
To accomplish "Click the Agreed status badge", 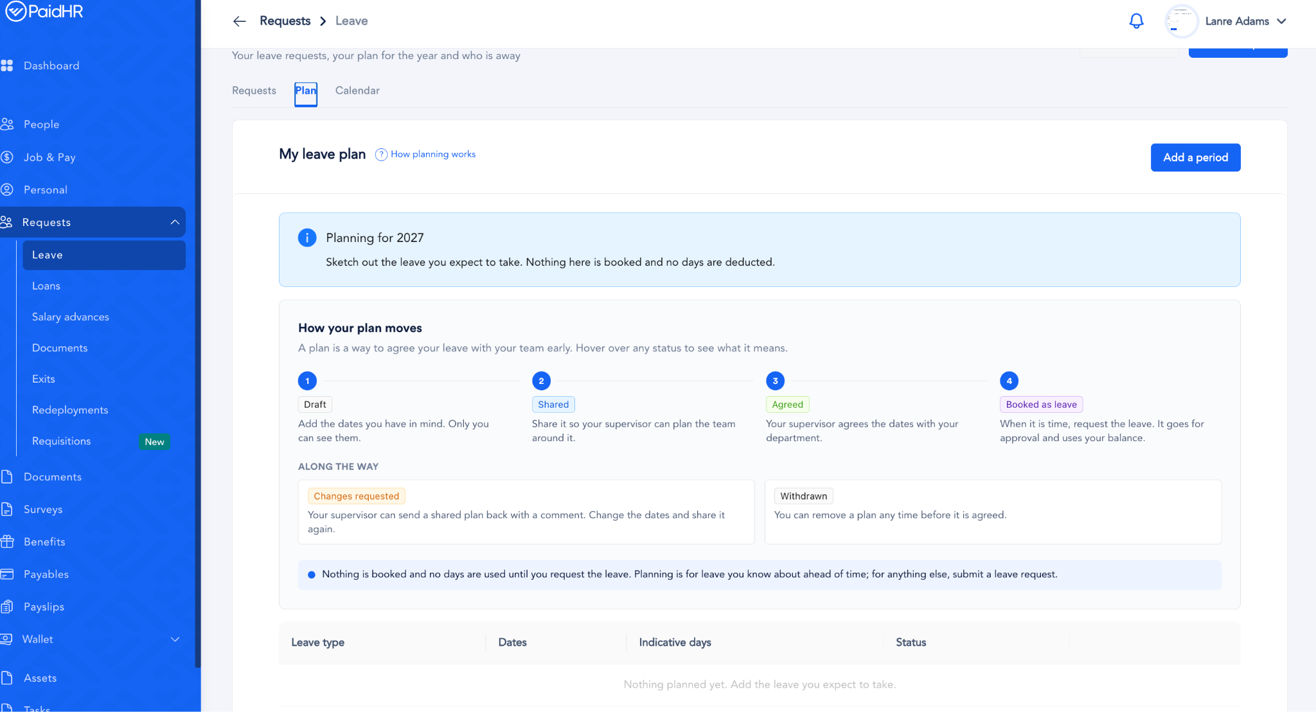I will coord(787,404).
